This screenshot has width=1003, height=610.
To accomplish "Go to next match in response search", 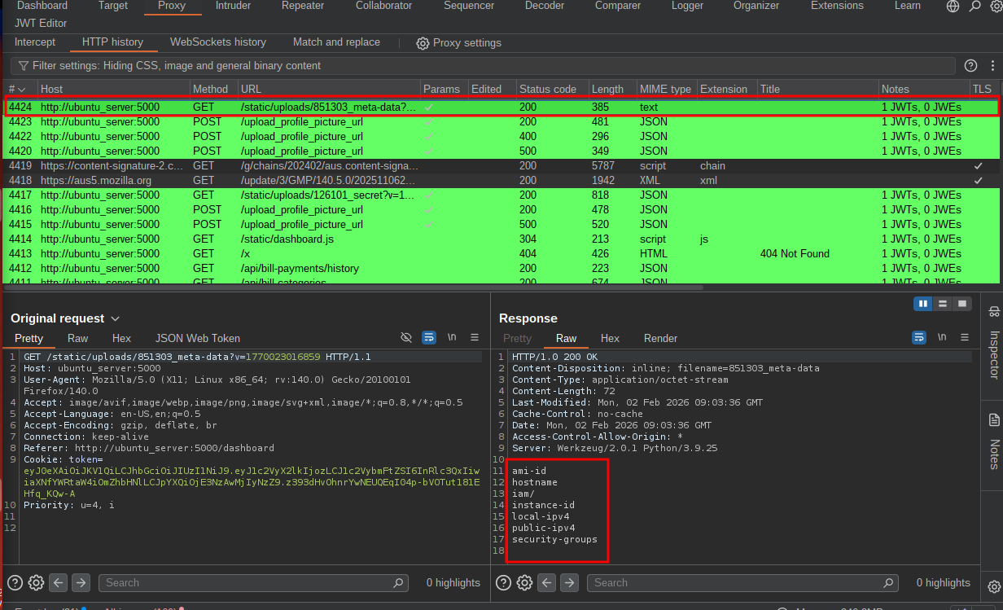I will (570, 582).
